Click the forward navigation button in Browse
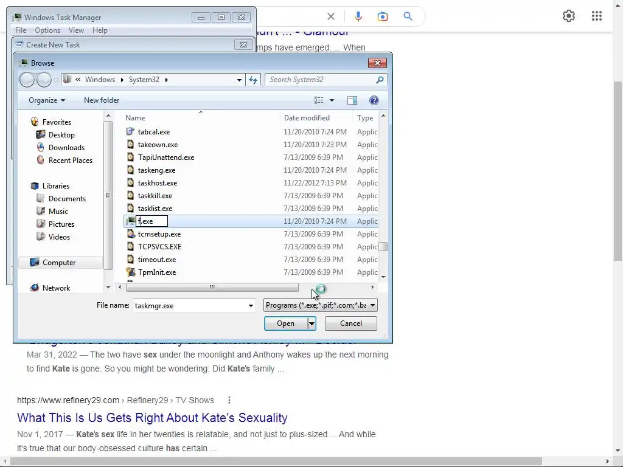This screenshot has width=623, height=467. pos(44,80)
